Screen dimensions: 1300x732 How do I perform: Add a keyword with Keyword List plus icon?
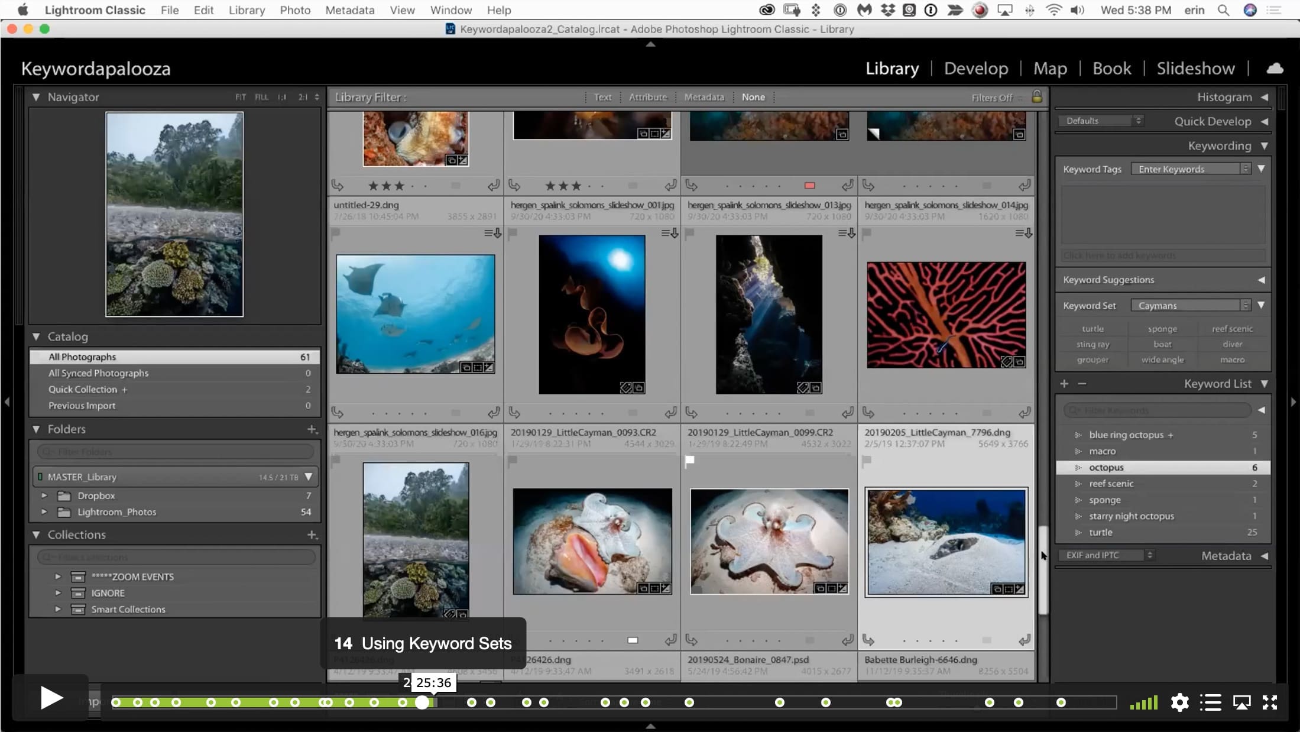click(1064, 384)
